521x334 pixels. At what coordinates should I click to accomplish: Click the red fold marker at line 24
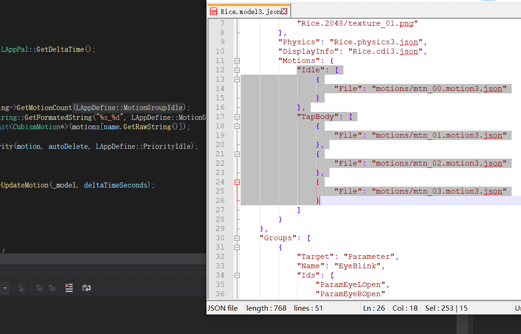pos(237,182)
